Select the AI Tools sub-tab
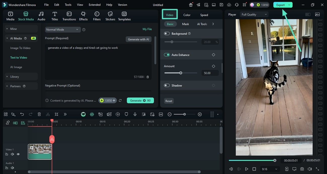 [x=202, y=24]
